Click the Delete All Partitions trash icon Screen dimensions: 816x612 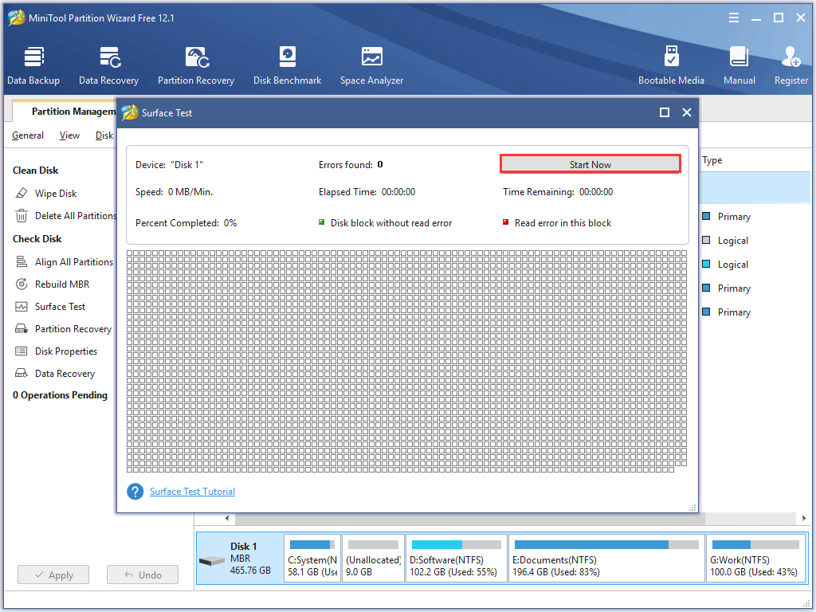22,215
